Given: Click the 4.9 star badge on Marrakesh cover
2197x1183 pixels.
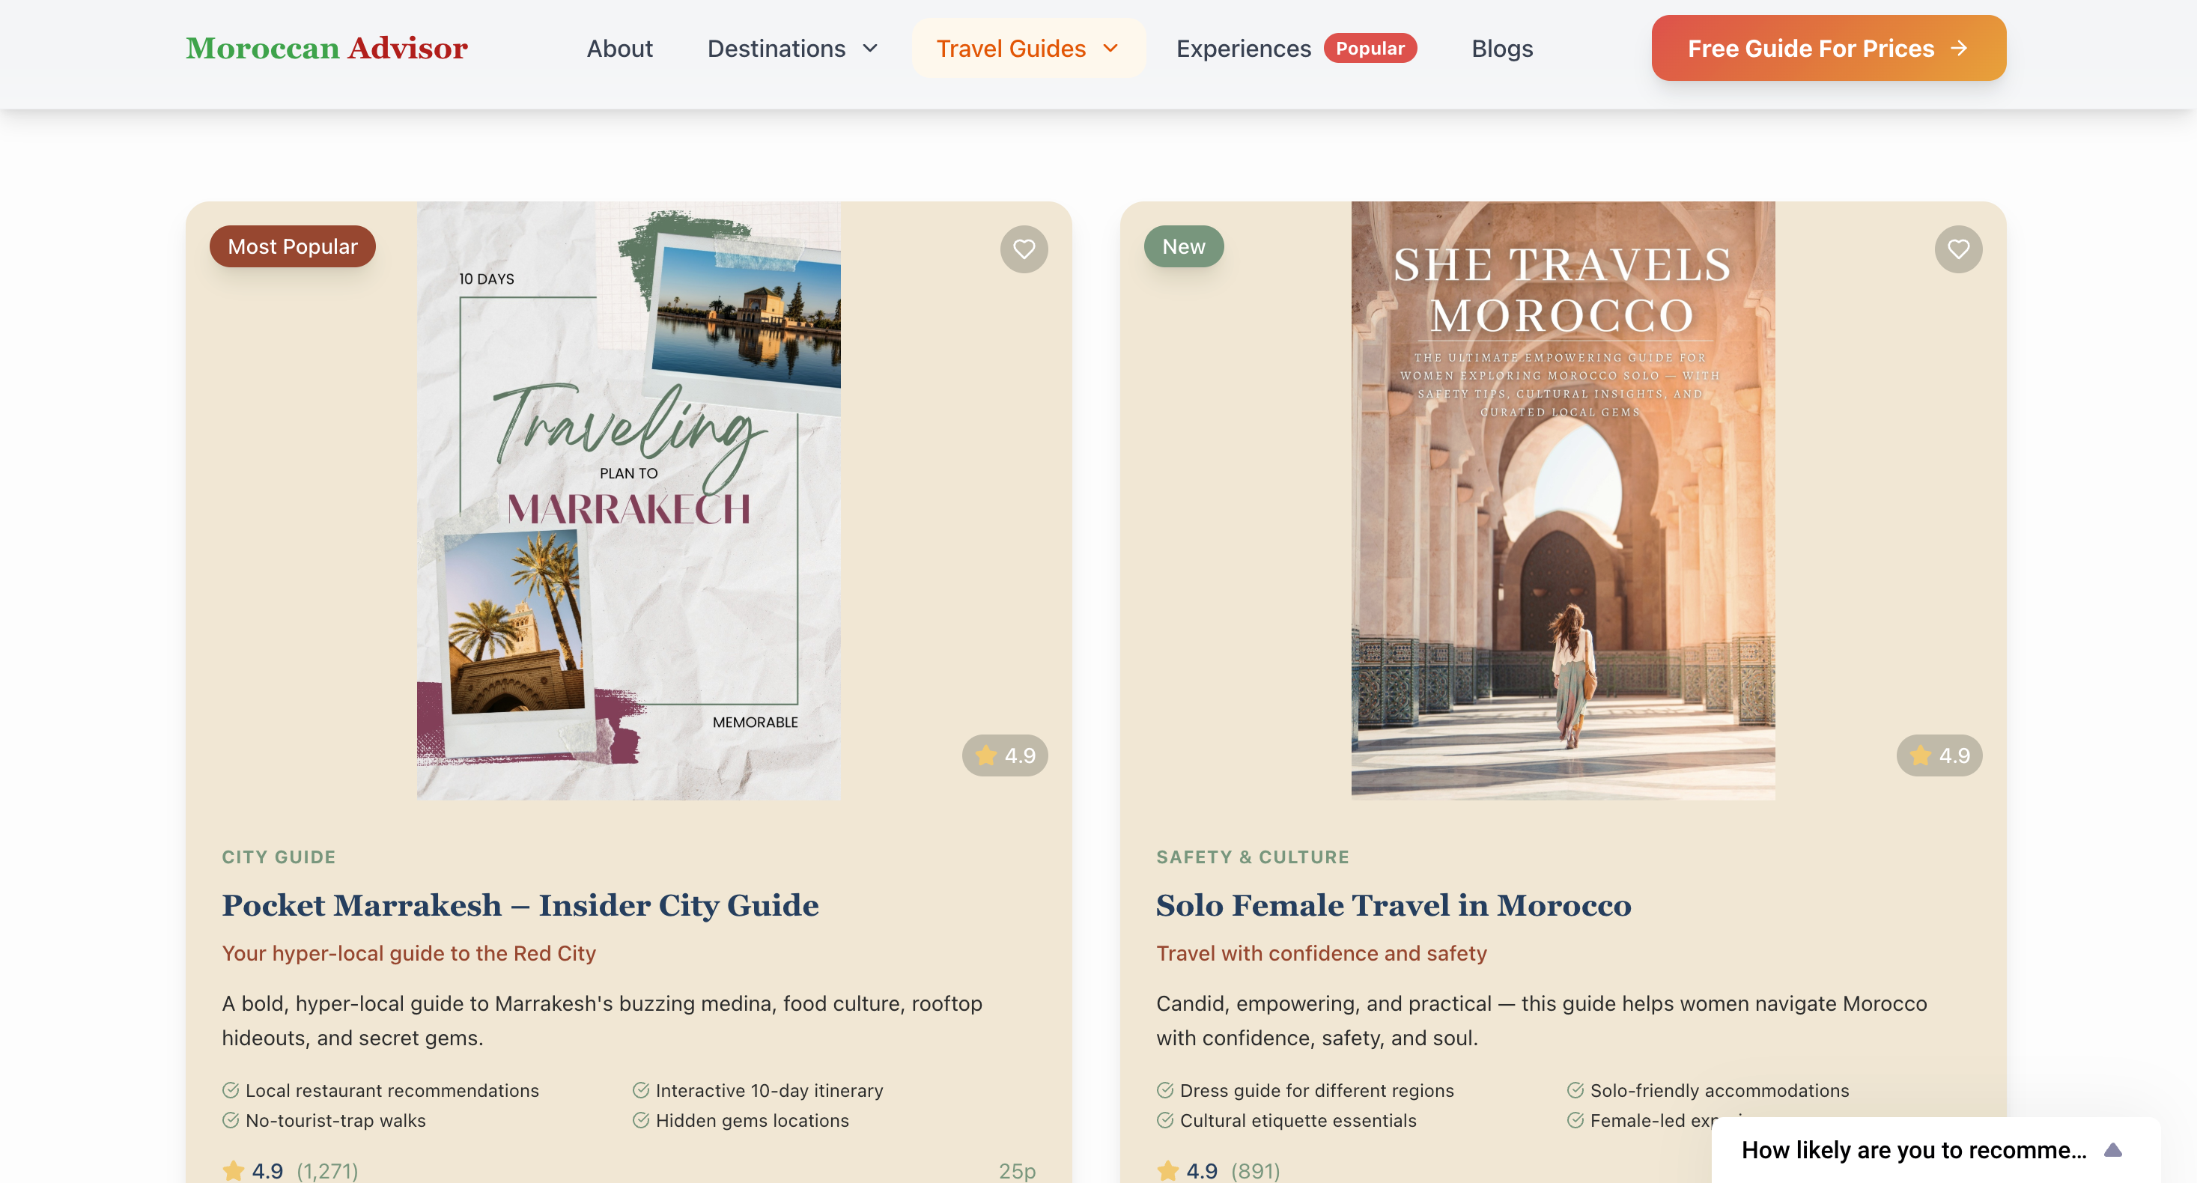Looking at the screenshot, I should [x=1006, y=755].
